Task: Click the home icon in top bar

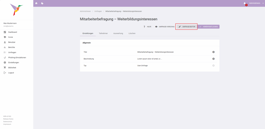Action: point(36,3)
